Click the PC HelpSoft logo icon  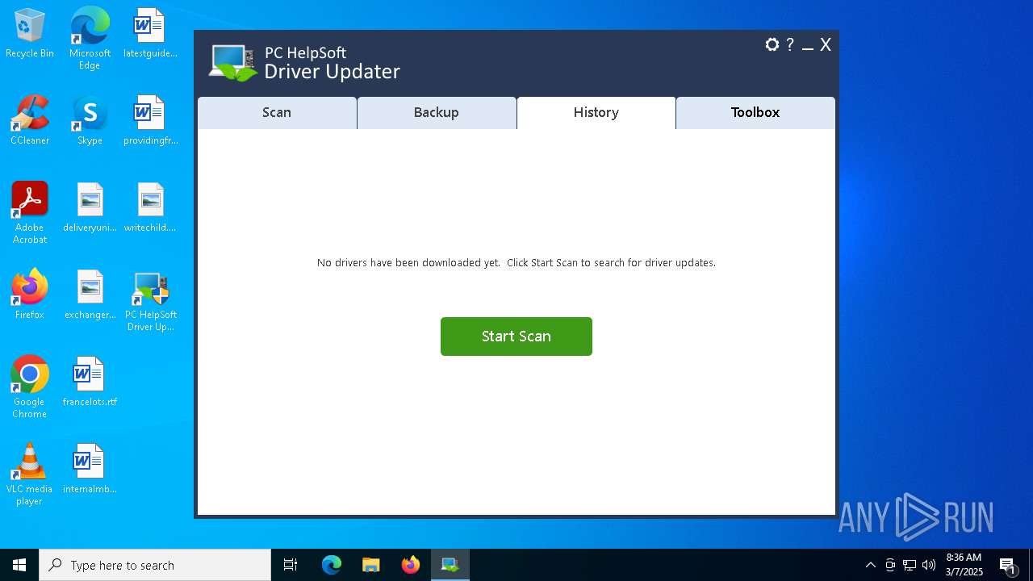233,63
